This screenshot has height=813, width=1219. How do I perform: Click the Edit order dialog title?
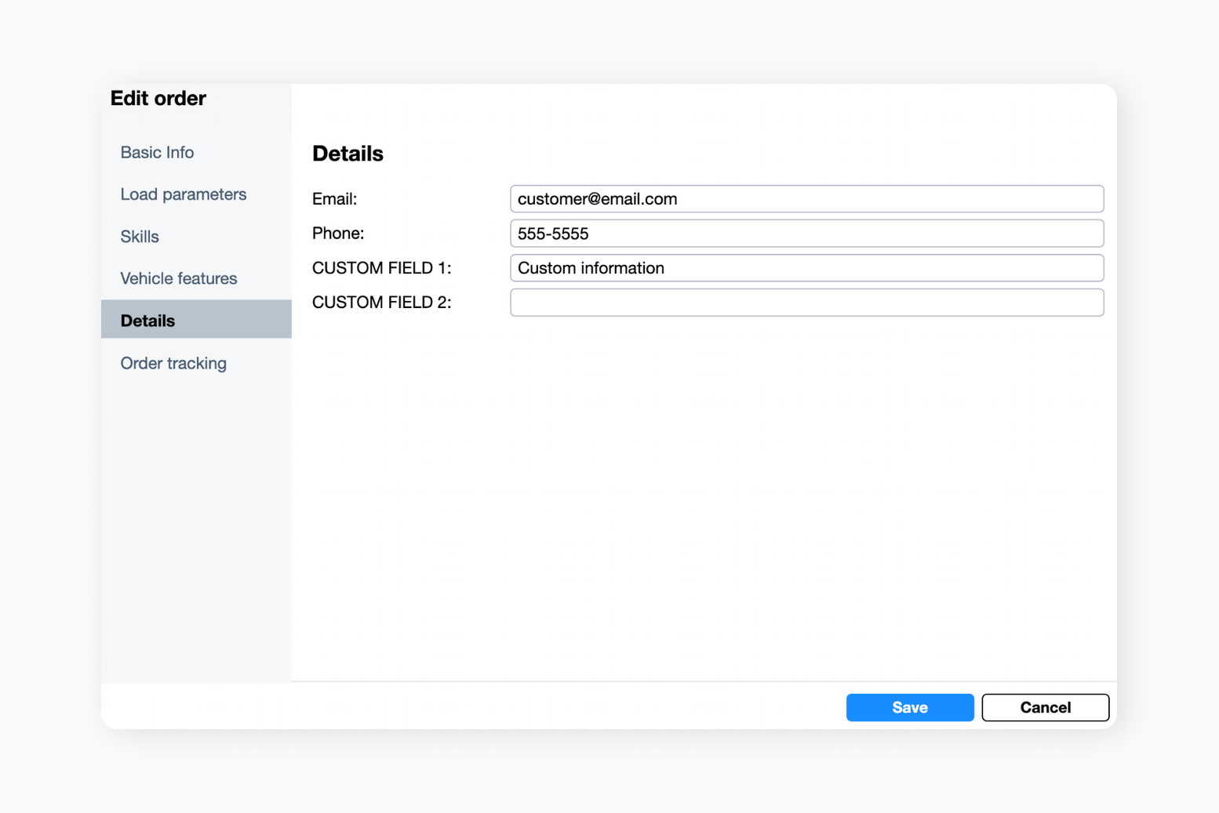tap(158, 98)
